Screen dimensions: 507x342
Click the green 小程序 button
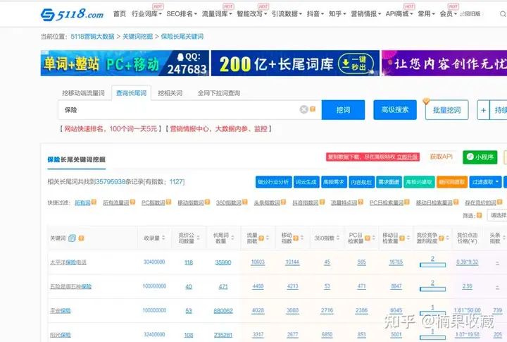[480, 157]
